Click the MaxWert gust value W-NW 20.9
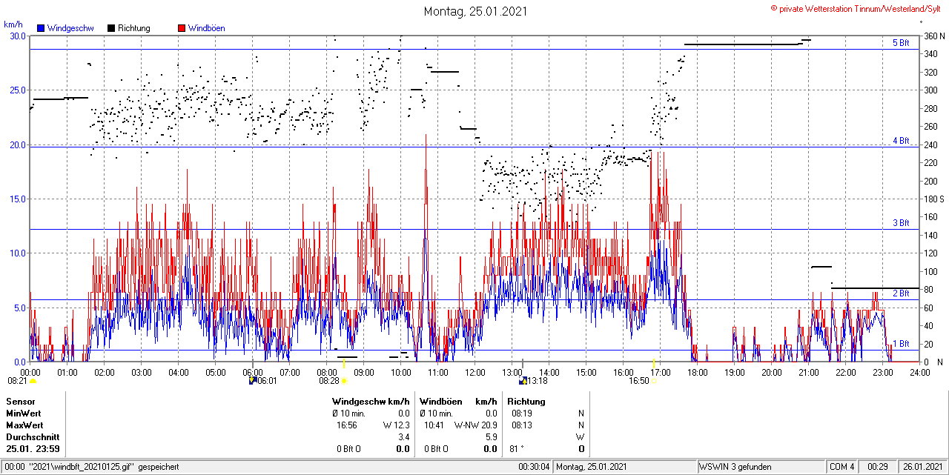The height and width of the screenshot is (475, 949). click(x=476, y=425)
